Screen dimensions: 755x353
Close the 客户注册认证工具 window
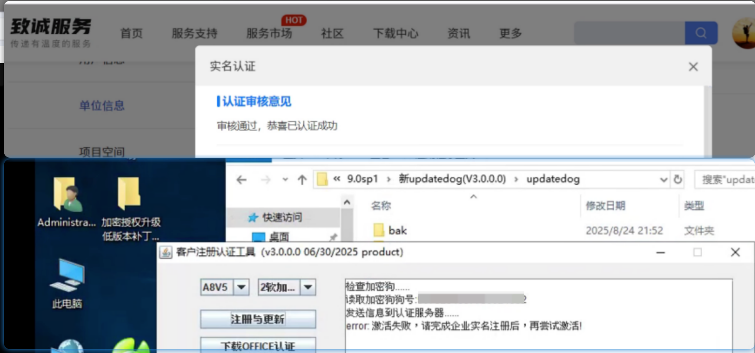point(735,253)
